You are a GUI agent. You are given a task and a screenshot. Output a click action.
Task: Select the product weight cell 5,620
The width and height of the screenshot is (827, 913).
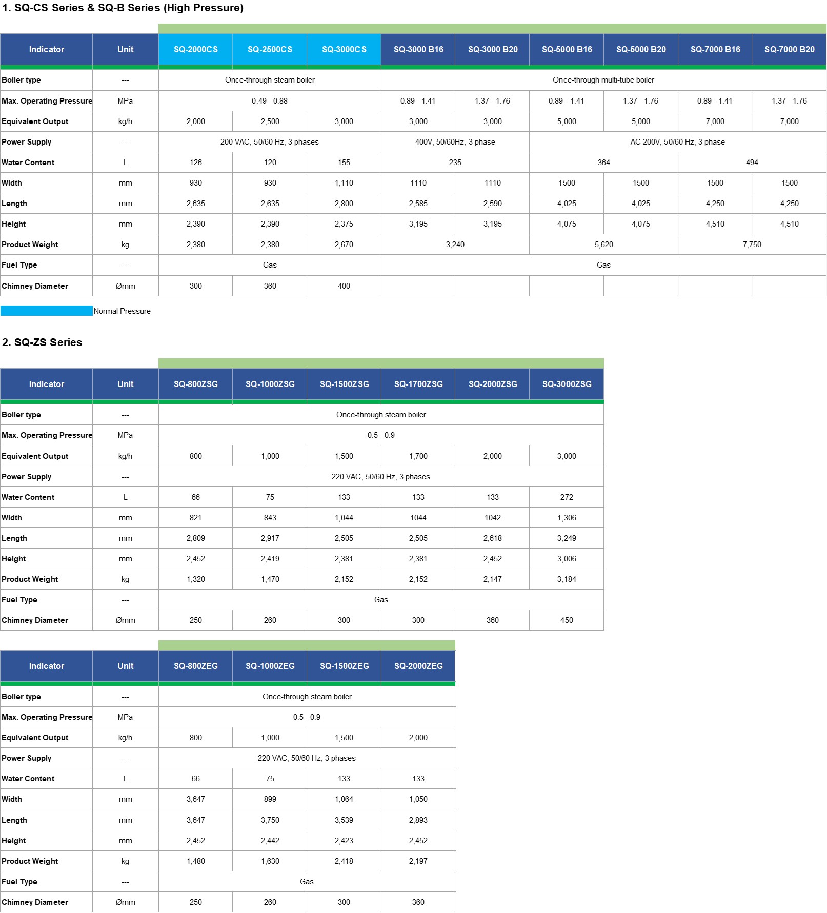click(x=603, y=245)
